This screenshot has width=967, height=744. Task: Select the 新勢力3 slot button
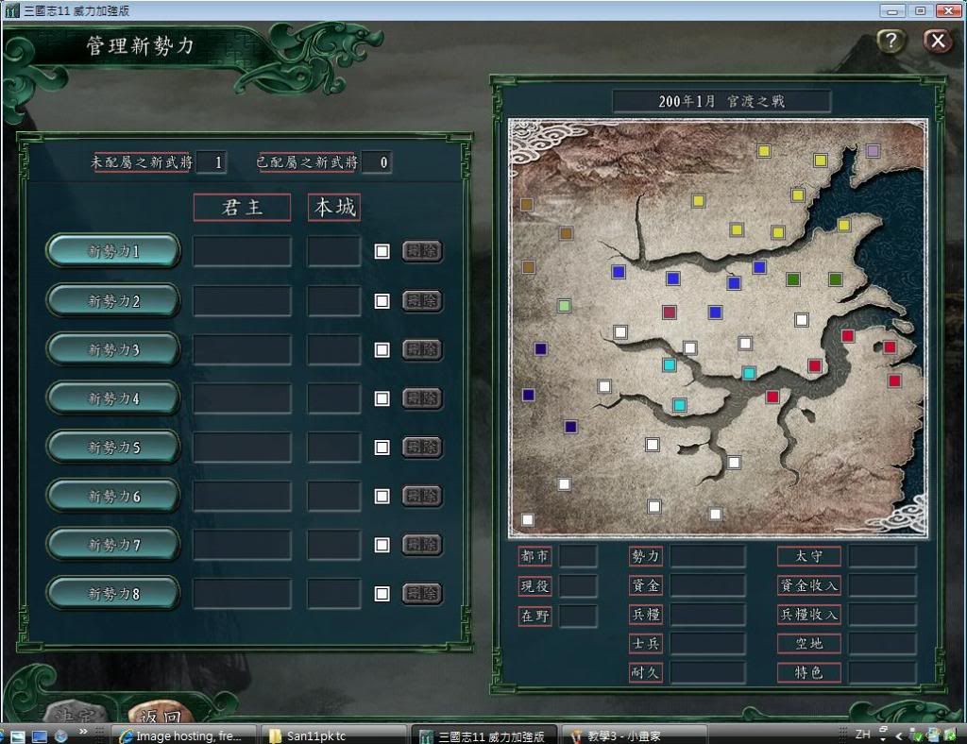(x=113, y=349)
